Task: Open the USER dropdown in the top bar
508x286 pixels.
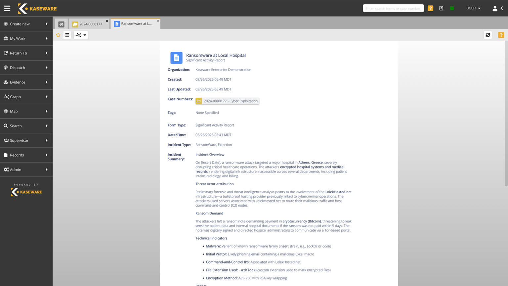Action: click(x=473, y=8)
